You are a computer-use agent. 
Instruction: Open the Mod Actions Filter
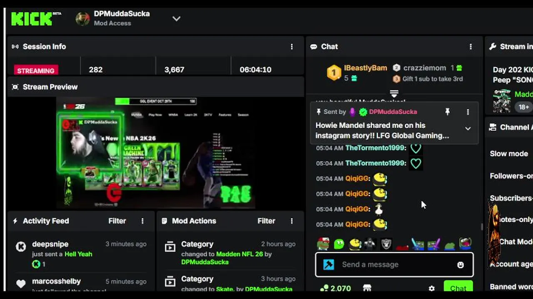click(266, 221)
